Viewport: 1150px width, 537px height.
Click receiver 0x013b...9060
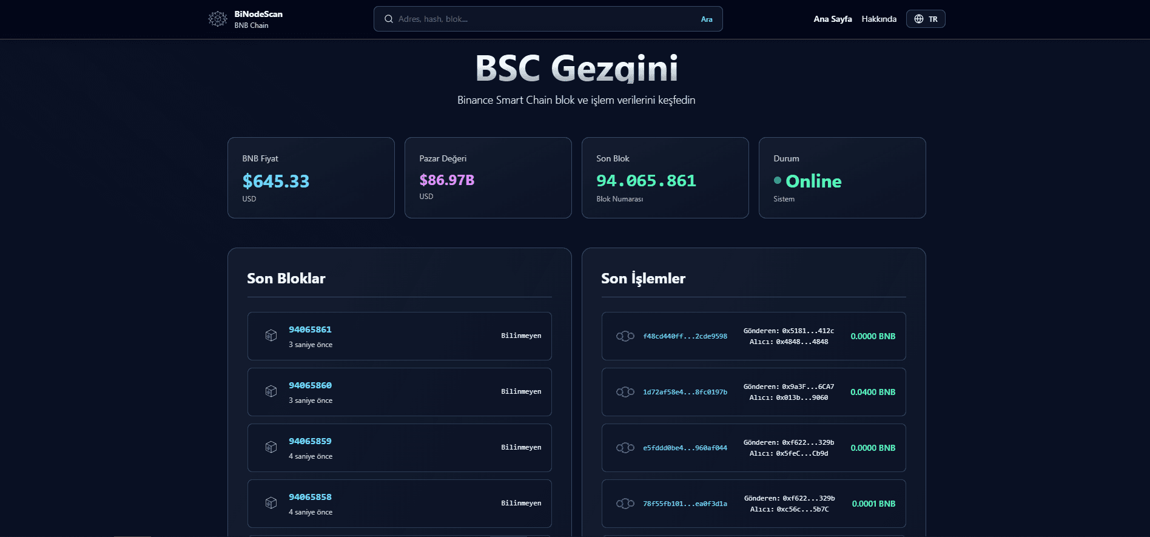(x=802, y=397)
